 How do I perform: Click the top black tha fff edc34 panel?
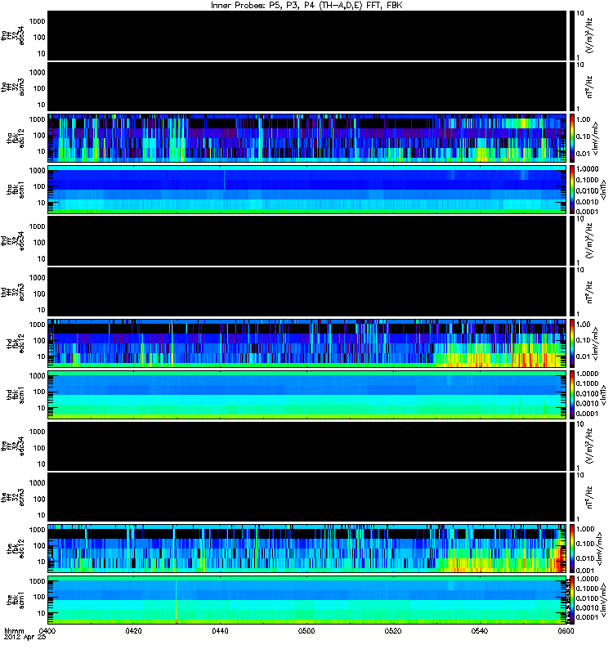tap(307, 36)
